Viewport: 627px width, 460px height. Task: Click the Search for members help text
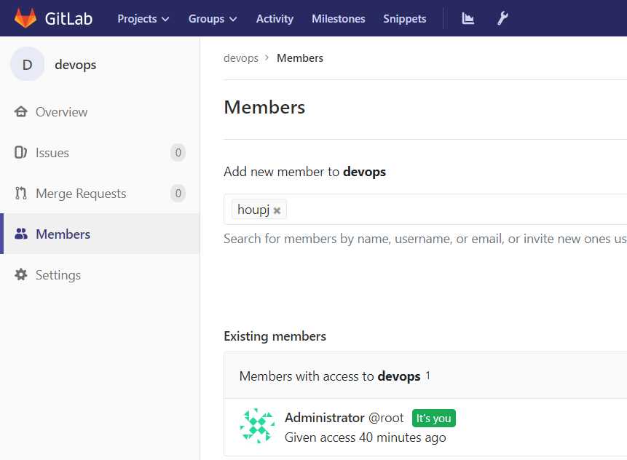(425, 239)
